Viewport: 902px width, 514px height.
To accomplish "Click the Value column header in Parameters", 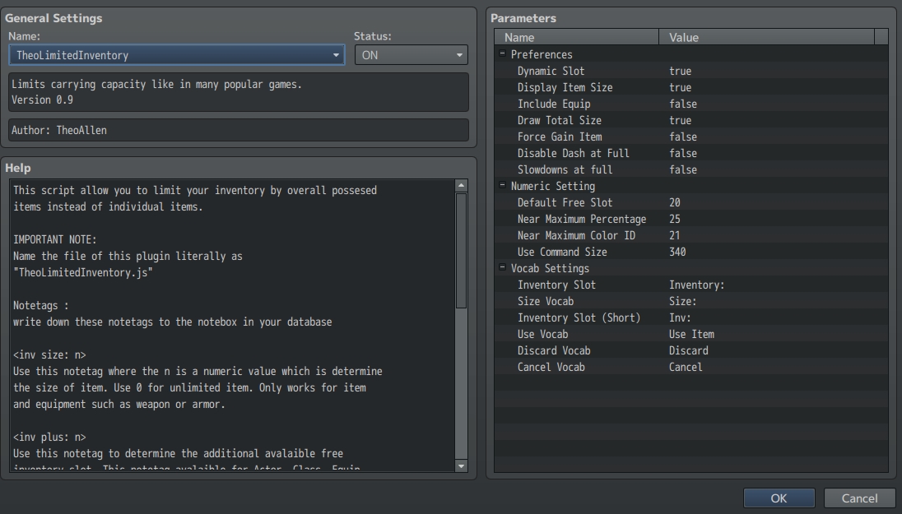I will (x=766, y=37).
